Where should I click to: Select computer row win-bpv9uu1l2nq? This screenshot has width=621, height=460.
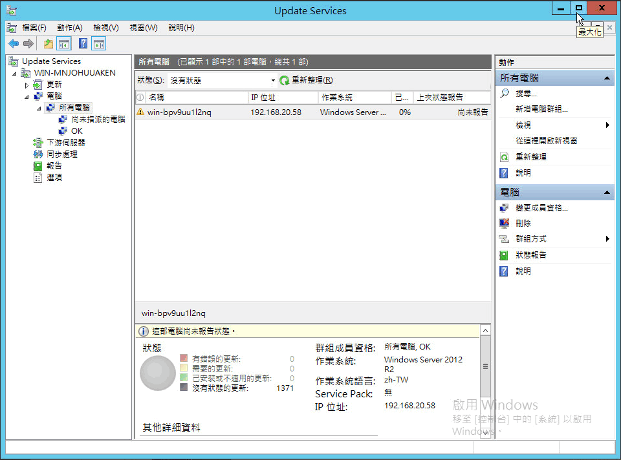[x=313, y=112]
